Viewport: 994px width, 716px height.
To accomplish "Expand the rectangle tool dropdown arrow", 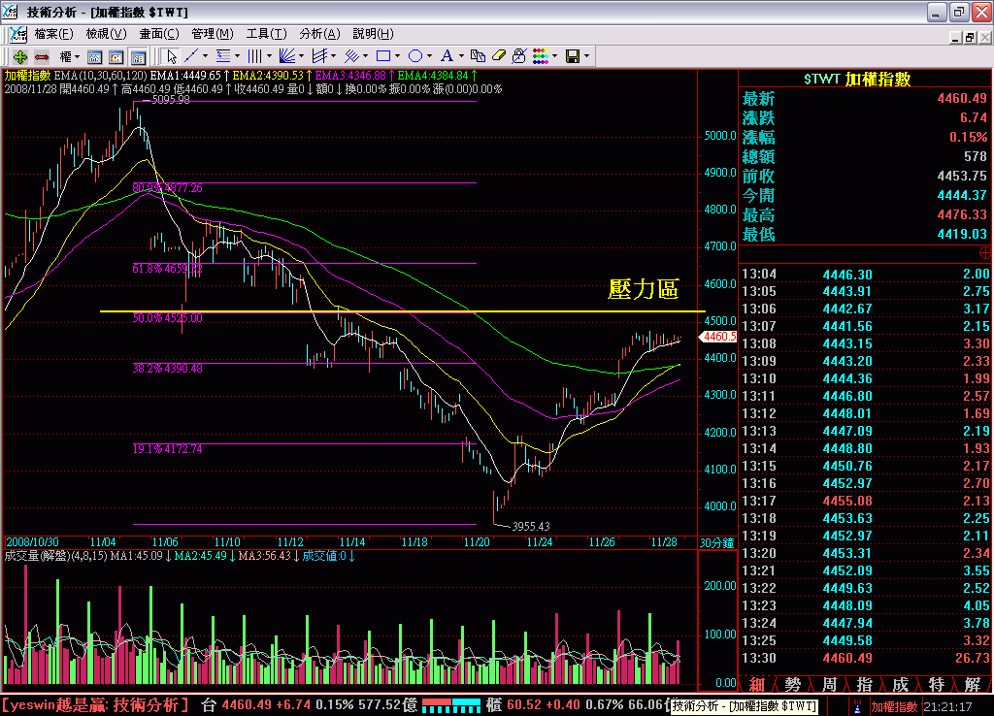I will 397,56.
